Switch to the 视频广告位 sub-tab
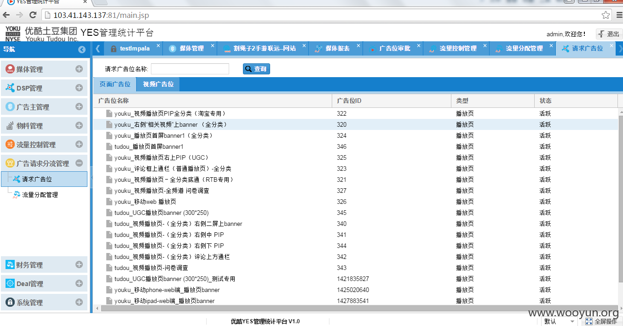 click(158, 84)
